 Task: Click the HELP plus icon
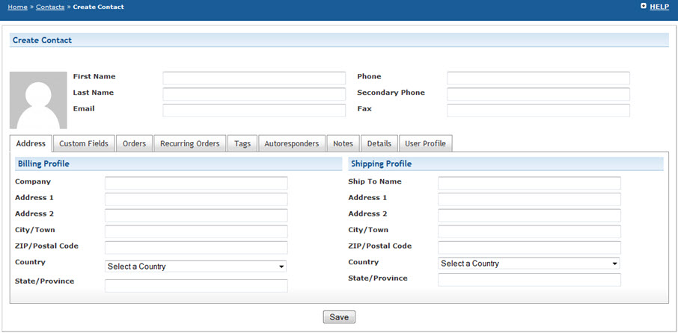click(x=644, y=6)
